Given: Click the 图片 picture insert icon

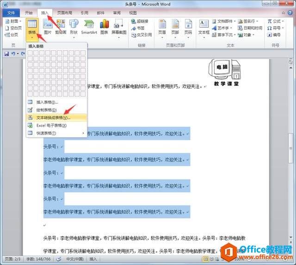Looking at the screenshot, I should click(48, 27).
